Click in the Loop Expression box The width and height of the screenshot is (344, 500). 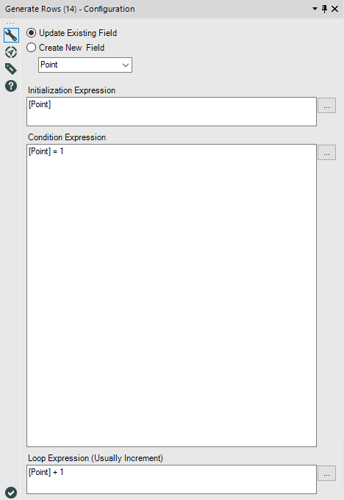pyautogui.click(x=172, y=479)
